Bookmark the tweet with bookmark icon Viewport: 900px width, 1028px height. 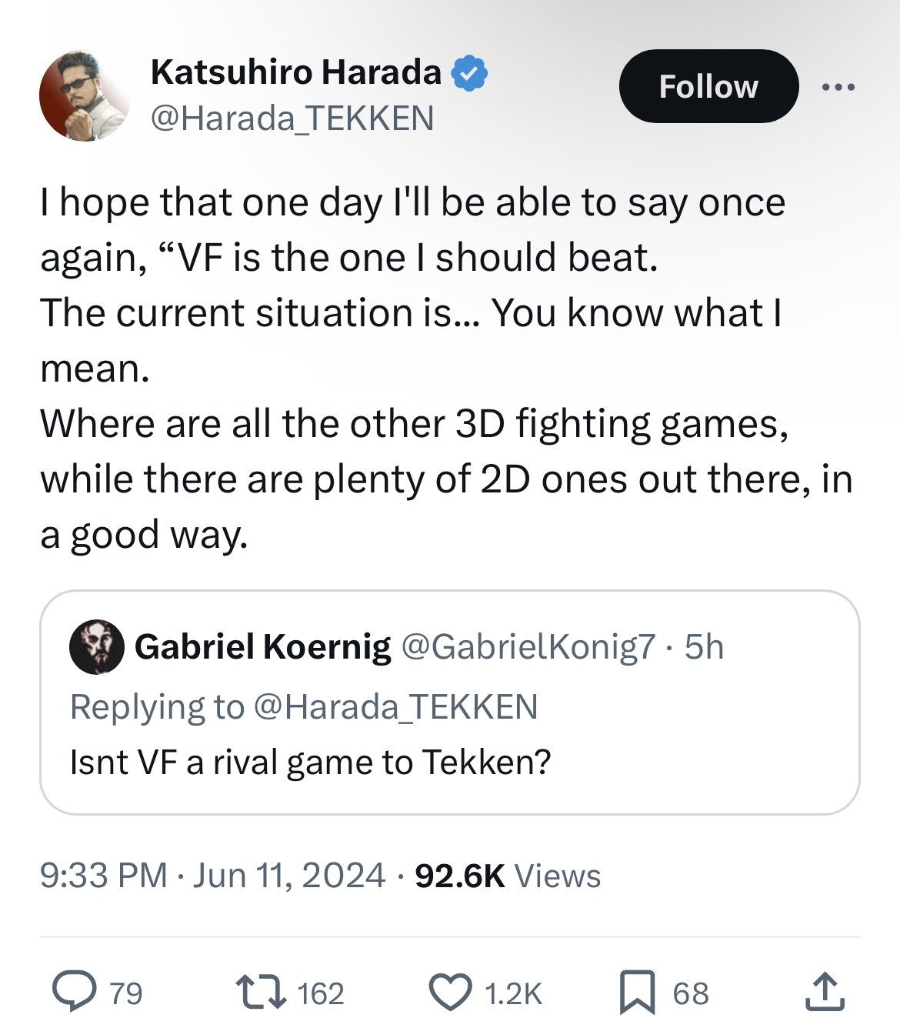tap(637, 992)
